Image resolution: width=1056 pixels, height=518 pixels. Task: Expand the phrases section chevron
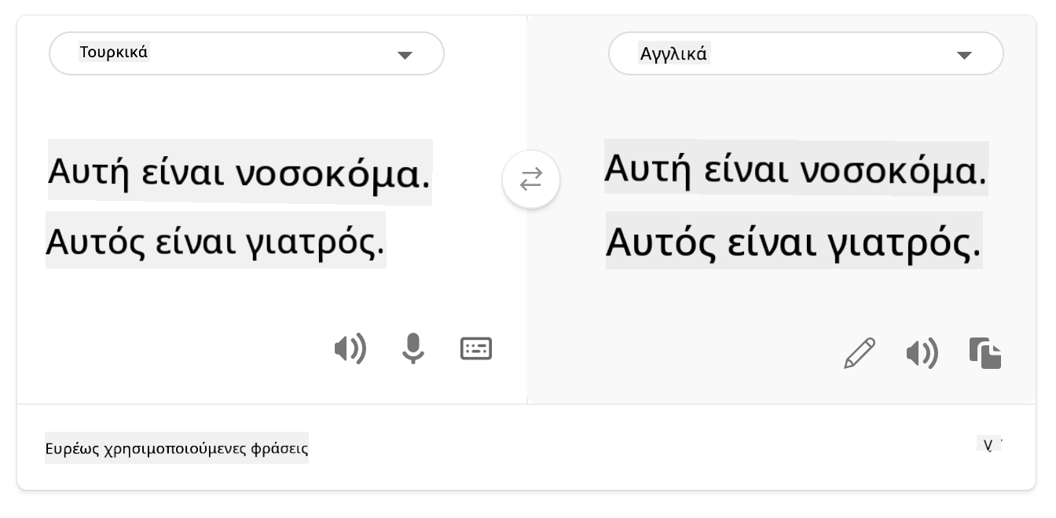point(990,446)
